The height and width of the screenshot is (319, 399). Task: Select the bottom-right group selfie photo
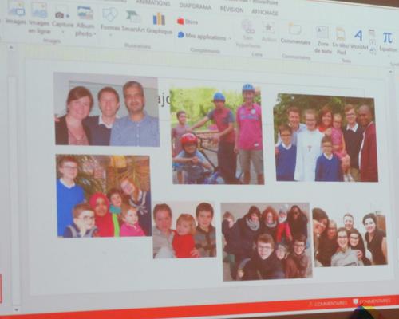350,237
